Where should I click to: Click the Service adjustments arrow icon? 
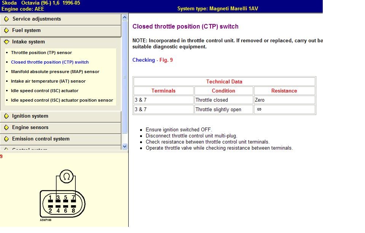point(6,19)
